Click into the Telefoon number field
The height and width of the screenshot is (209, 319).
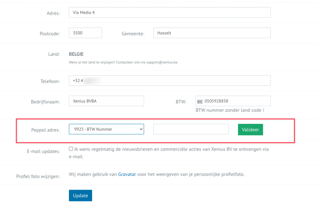169,80
